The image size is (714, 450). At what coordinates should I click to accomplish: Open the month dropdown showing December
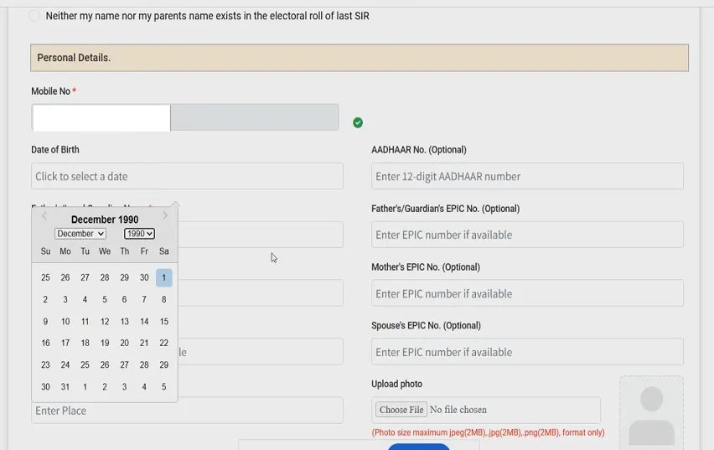[x=80, y=234]
